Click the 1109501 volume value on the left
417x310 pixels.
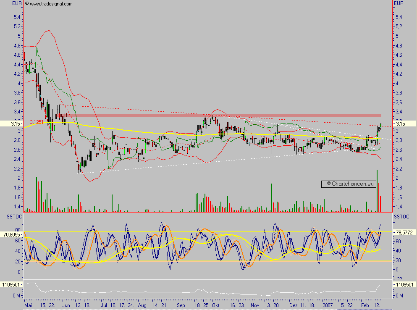[11, 285]
